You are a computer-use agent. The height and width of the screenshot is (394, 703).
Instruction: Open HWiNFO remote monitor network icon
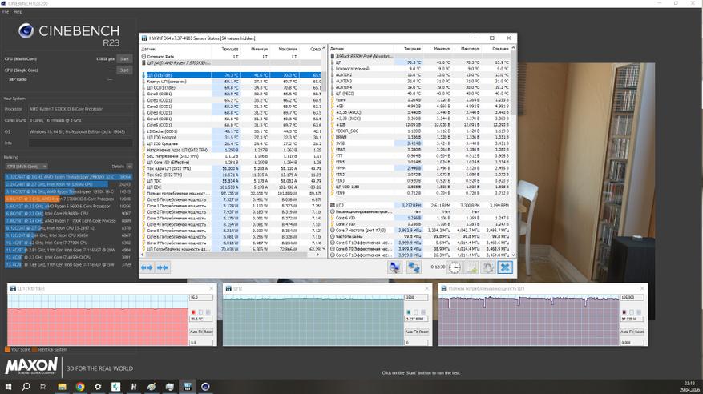[395, 267]
